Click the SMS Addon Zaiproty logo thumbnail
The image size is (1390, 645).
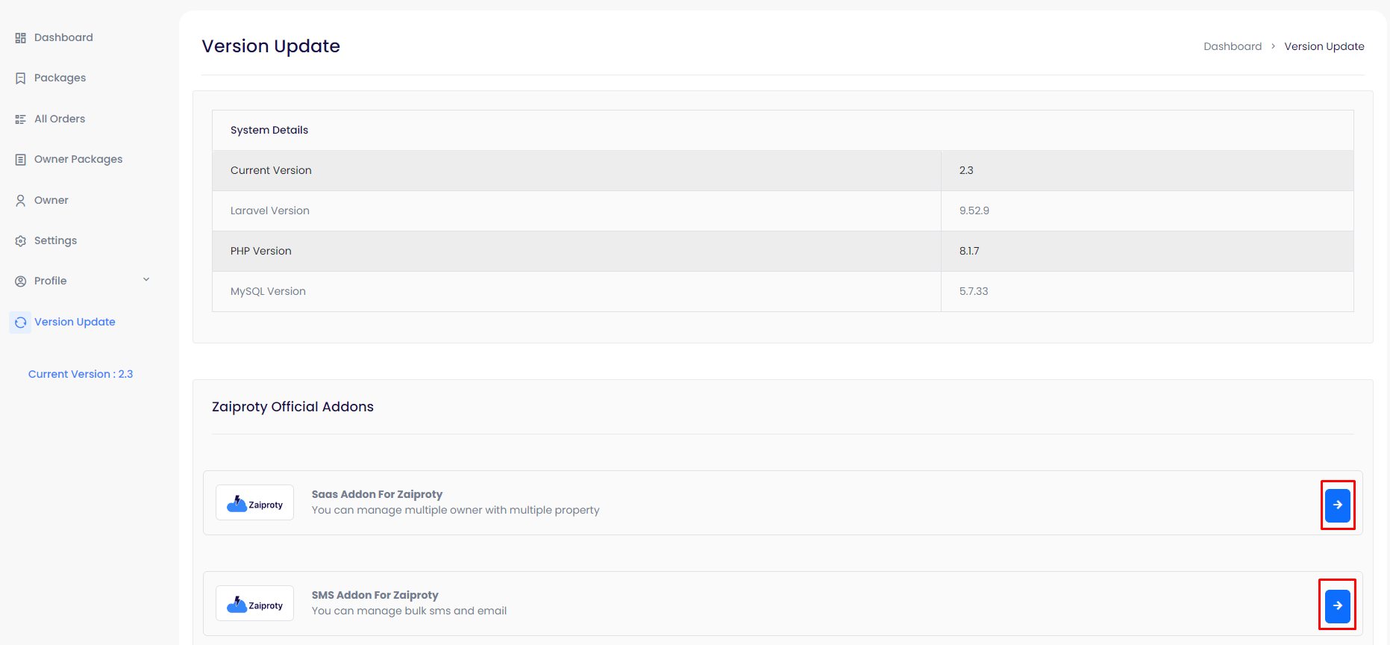(254, 604)
